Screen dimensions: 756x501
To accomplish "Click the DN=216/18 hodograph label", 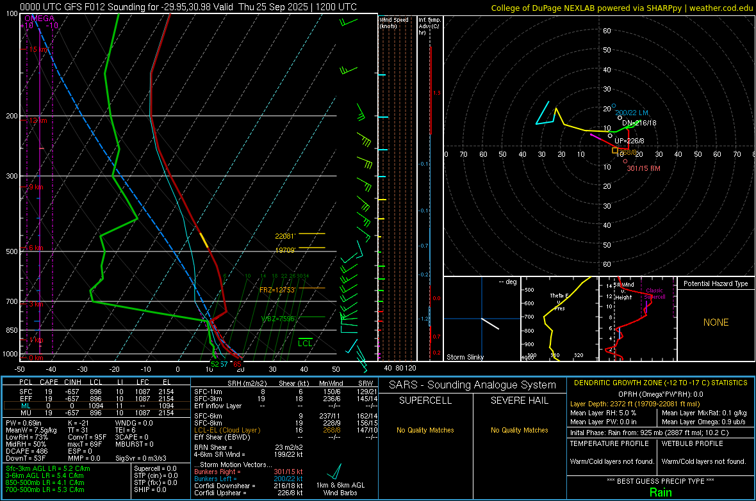I will [639, 123].
